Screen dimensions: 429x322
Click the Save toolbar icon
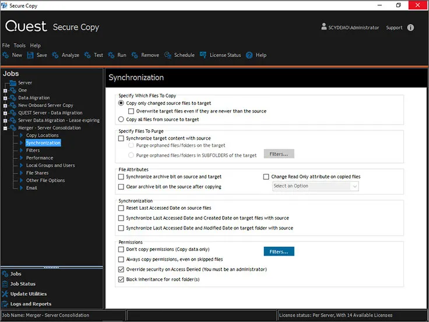[x=30, y=55]
